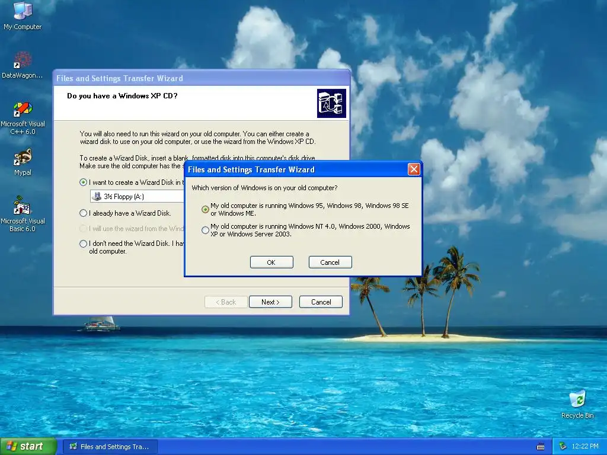Click the wizard transfer computers icon

click(331, 103)
